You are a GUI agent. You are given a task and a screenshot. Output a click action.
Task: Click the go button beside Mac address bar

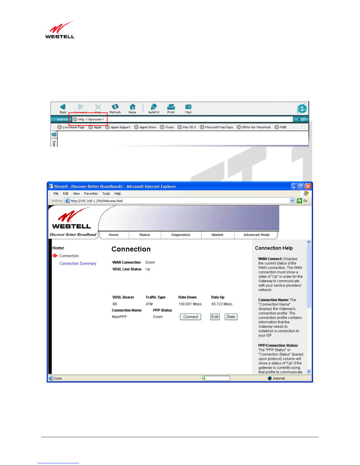pyautogui.click(x=302, y=119)
